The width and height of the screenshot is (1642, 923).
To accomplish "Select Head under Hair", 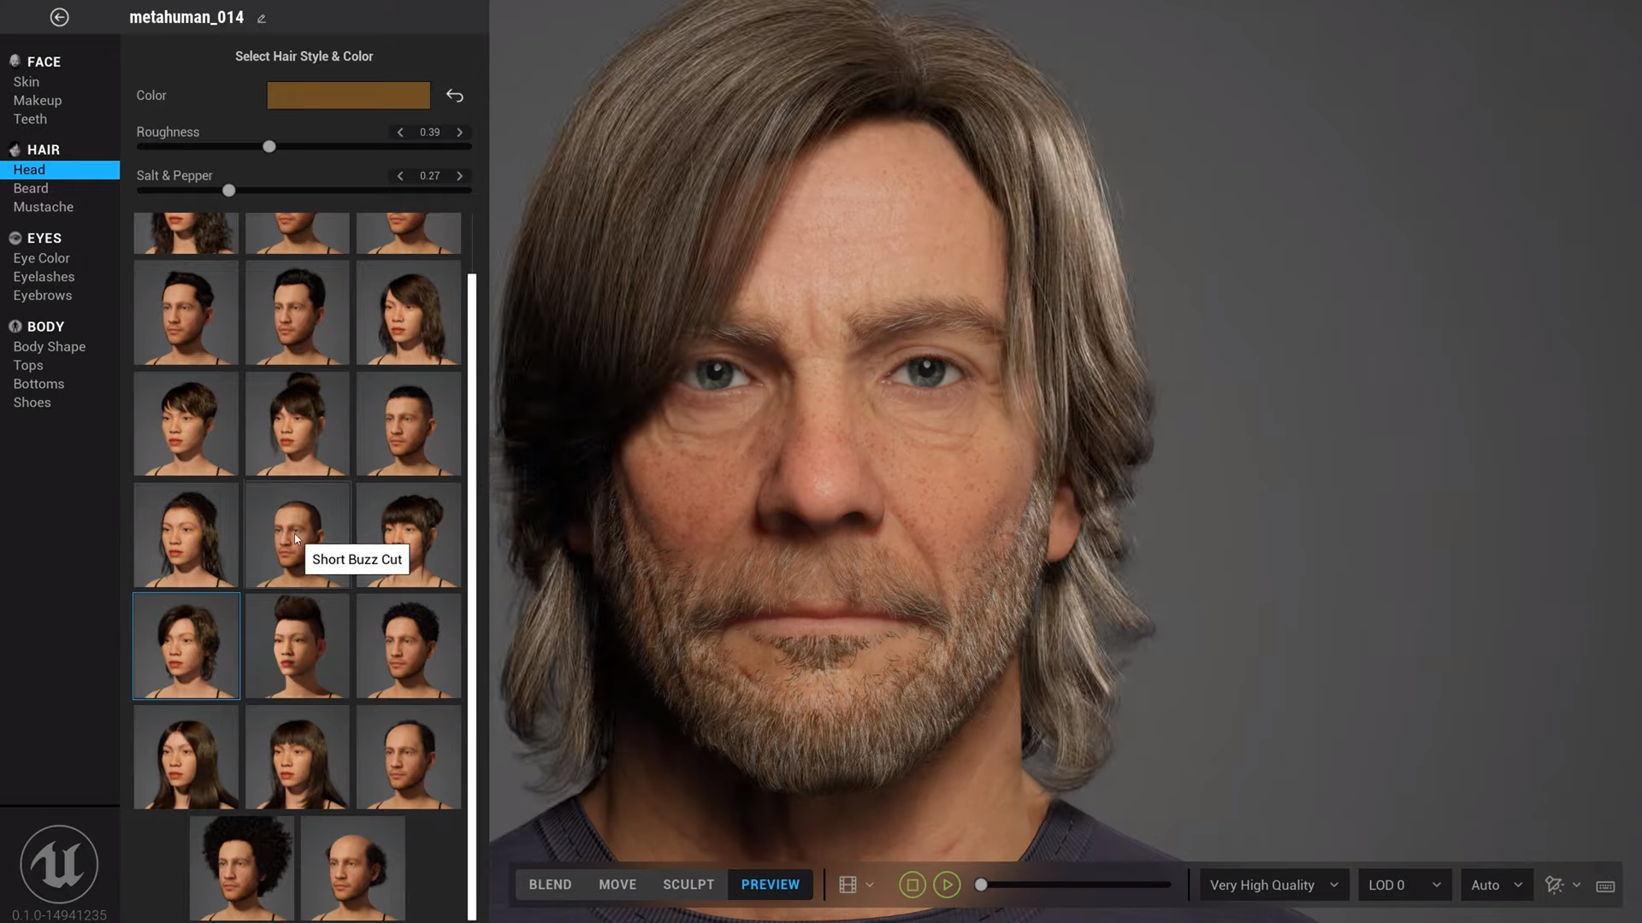I will [60, 170].
